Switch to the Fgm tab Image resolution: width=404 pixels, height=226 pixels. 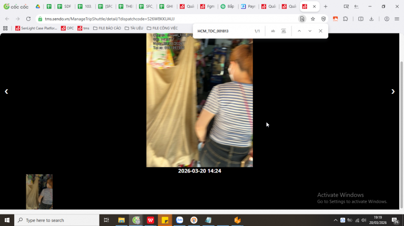point(208,7)
